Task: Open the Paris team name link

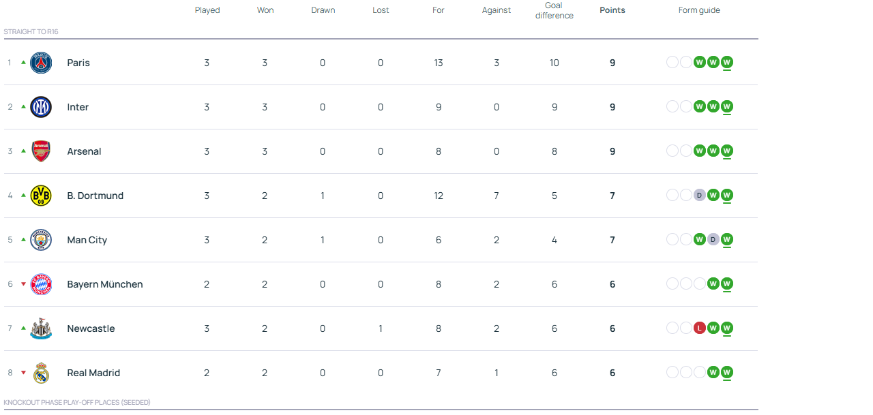Action: 78,63
